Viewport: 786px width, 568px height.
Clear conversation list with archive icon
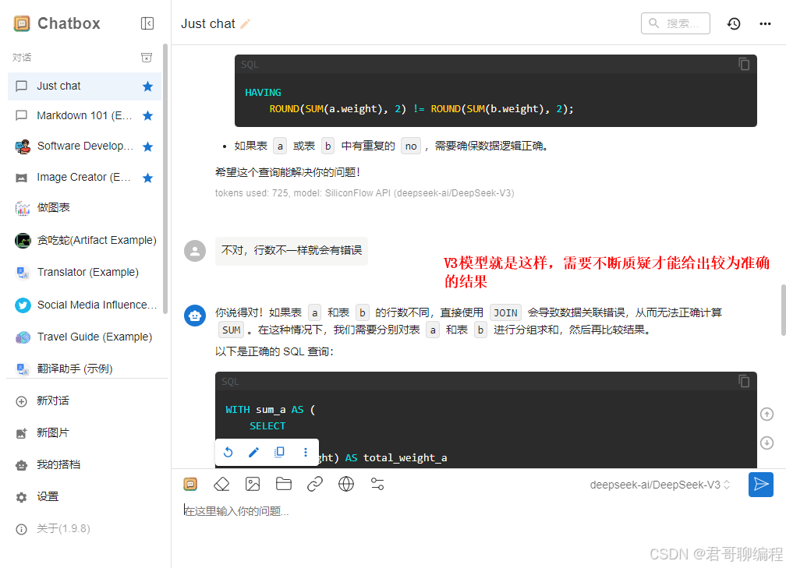point(147,58)
